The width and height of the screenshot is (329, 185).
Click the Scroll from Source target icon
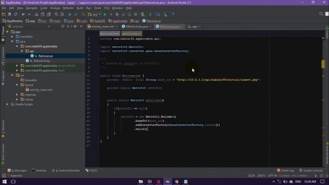point(63,27)
